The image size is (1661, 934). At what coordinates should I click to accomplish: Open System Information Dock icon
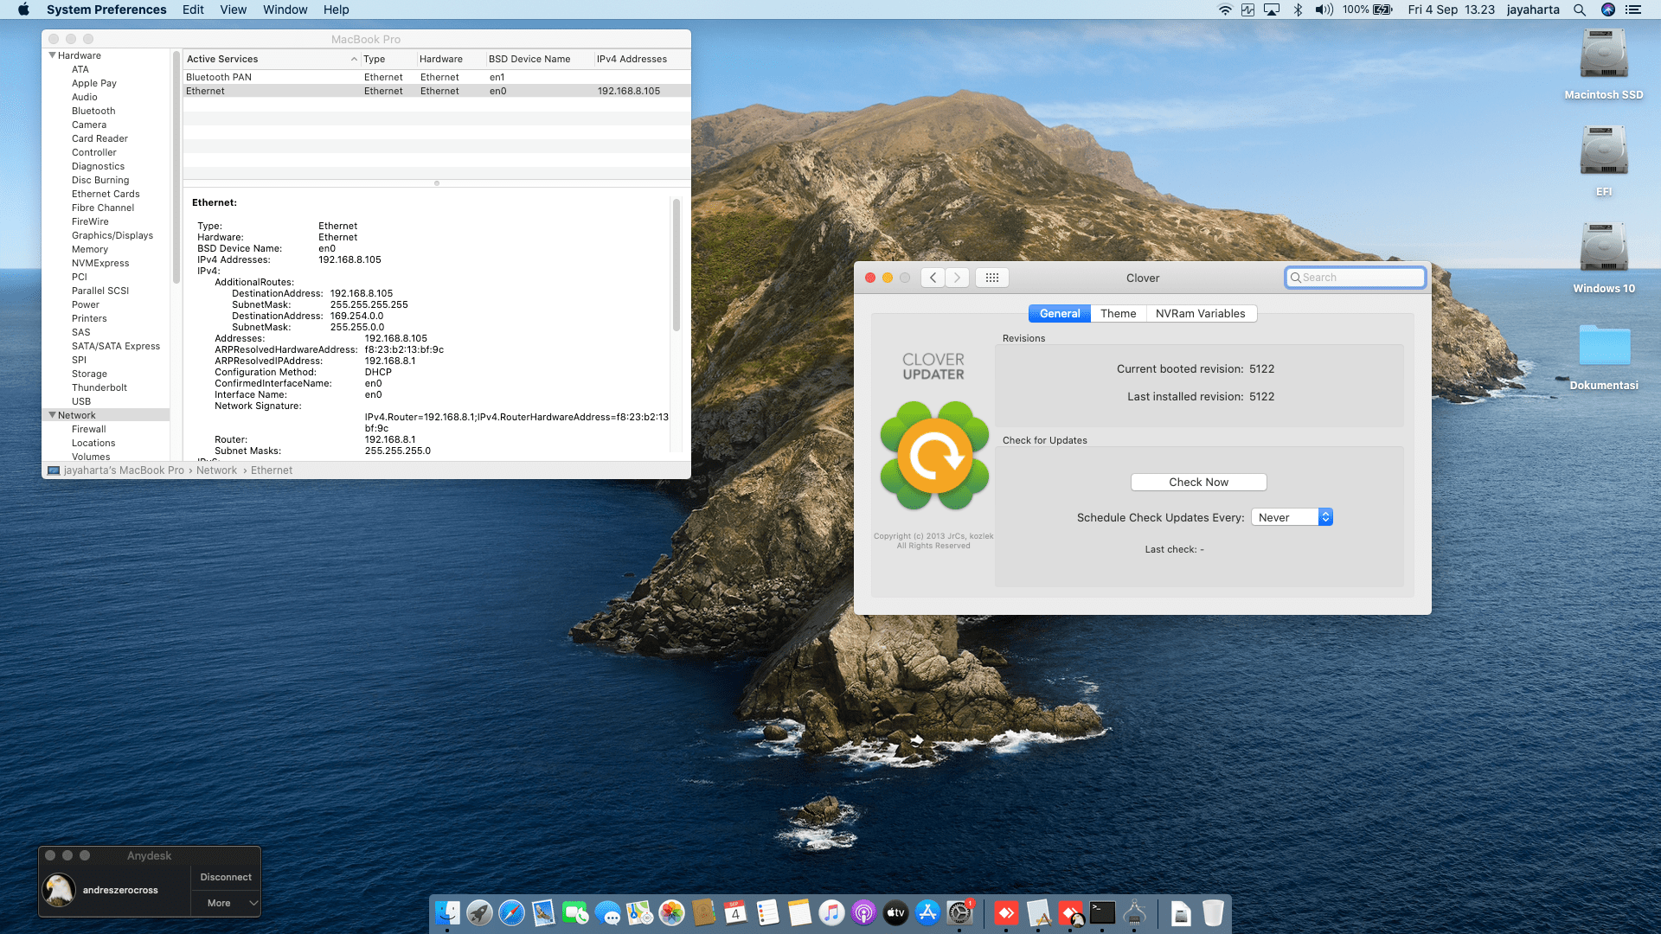[x=1134, y=912]
